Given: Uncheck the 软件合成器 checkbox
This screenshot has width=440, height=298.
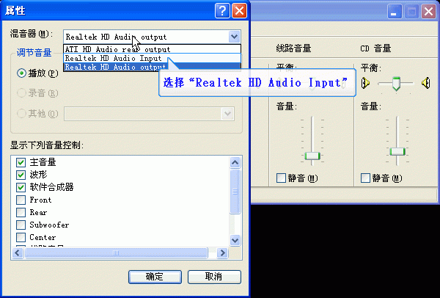Looking at the screenshot, I should click(21, 187).
